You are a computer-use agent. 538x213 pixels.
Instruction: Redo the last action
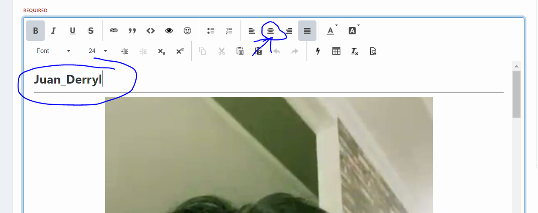(295, 51)
